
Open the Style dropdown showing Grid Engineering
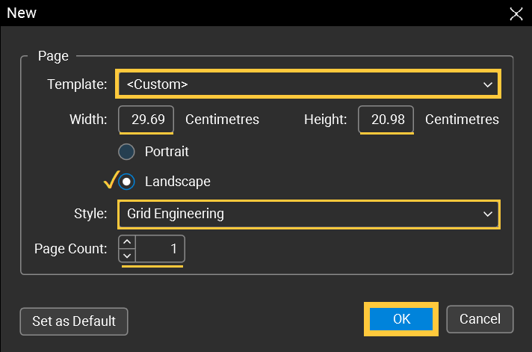coord(309,214)
